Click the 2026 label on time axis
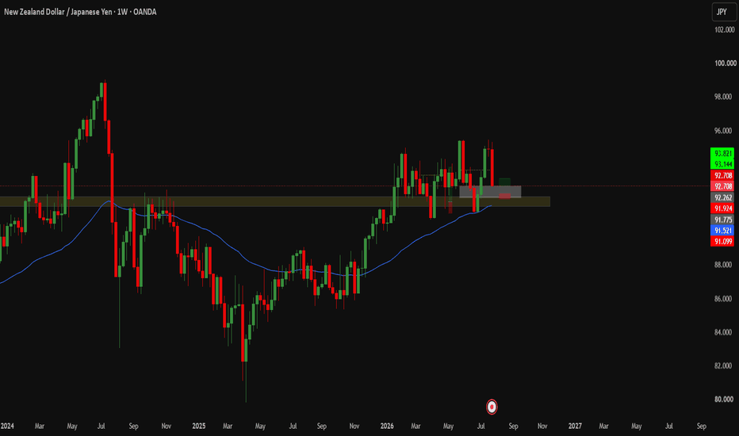This screenshot has height=436, width=739. tap(387, 426)
